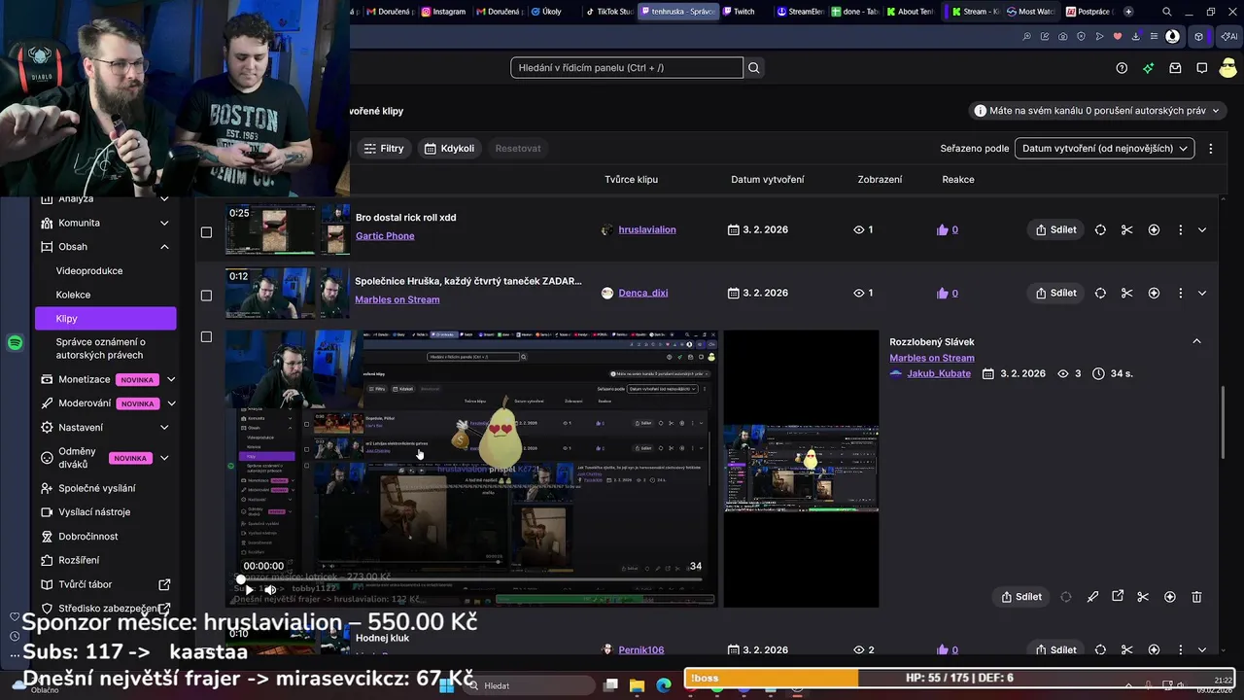Open Videoprodukce in the sidebar
The image size is (1244, 700).
click(x=89, y=271)
